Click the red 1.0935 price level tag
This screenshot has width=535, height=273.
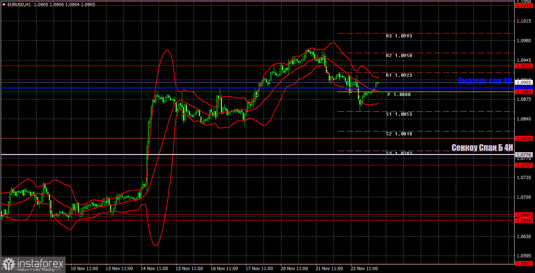pyautogui.click(x=525, y=66)
